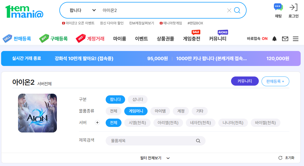This screenshot has width=304, height=166.
Task: Select the 삽니다 filter pill
Action: [138, 99]
